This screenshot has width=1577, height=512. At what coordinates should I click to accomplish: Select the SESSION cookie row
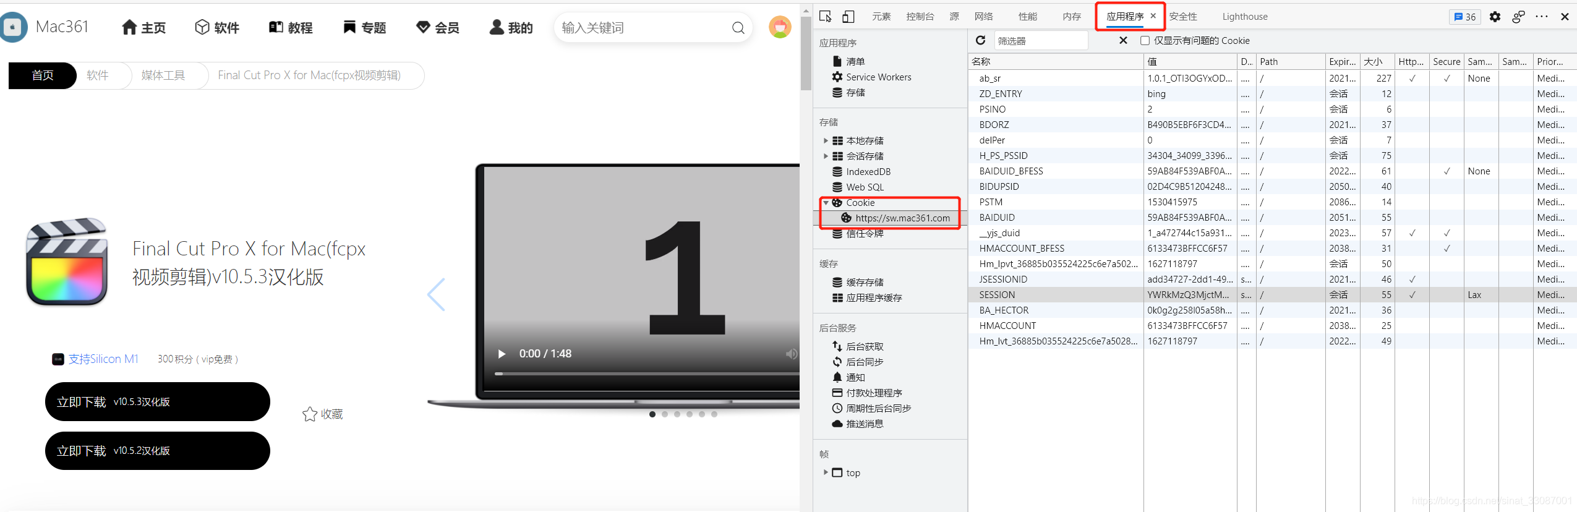(1272, 295)
